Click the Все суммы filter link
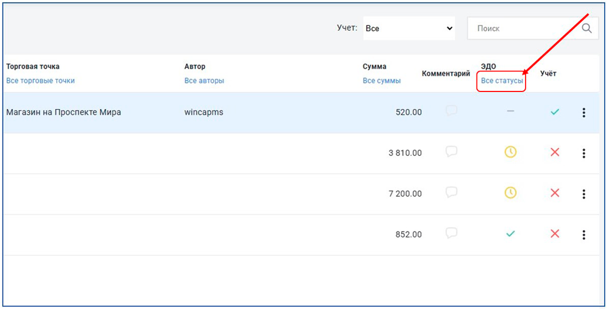This screenshot has height=309, width=607. tap(381, 81)
